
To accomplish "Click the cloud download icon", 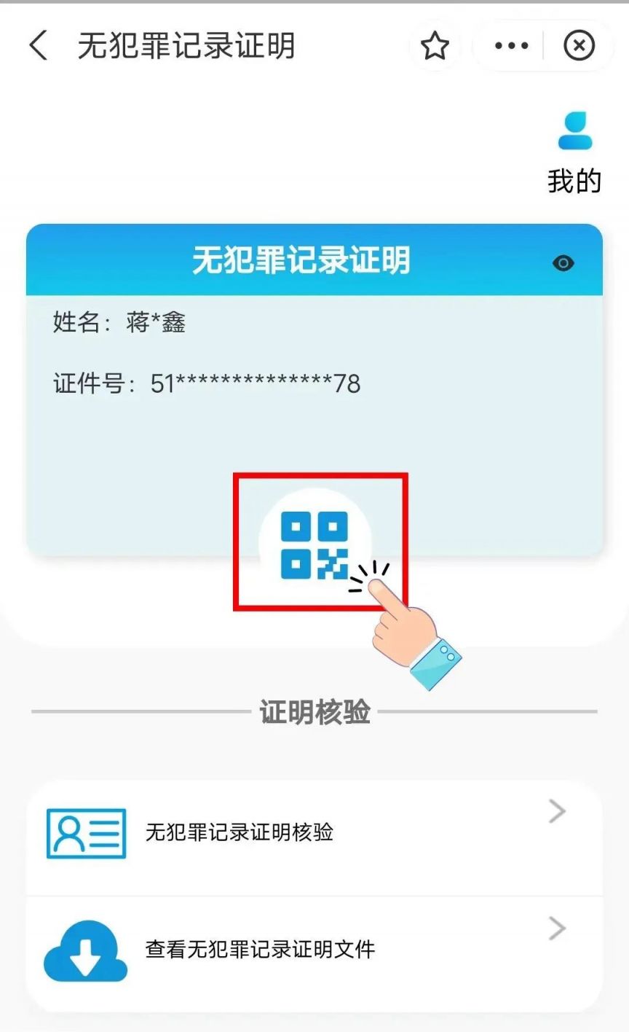I will (x=86, y=950).
